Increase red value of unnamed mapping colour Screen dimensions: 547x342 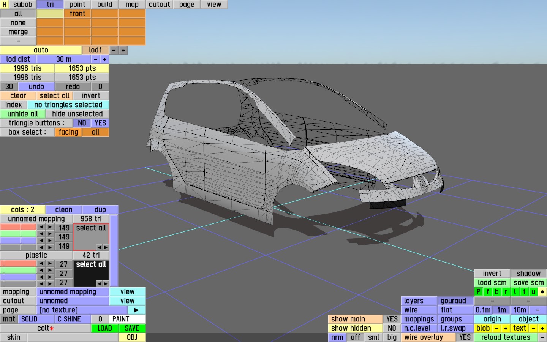click(x=50, y=227)
